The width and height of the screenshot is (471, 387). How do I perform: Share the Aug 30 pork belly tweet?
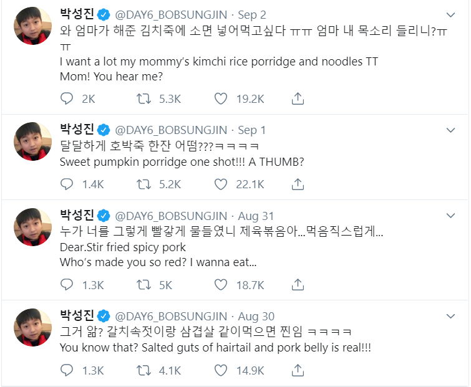(x=298, y=370)
